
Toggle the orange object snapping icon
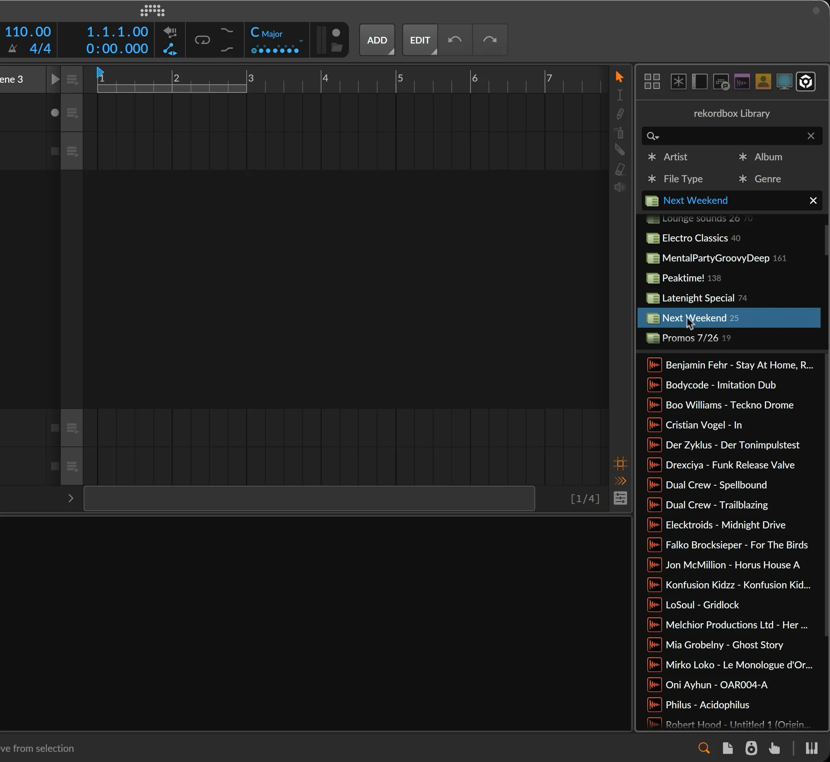620,463
